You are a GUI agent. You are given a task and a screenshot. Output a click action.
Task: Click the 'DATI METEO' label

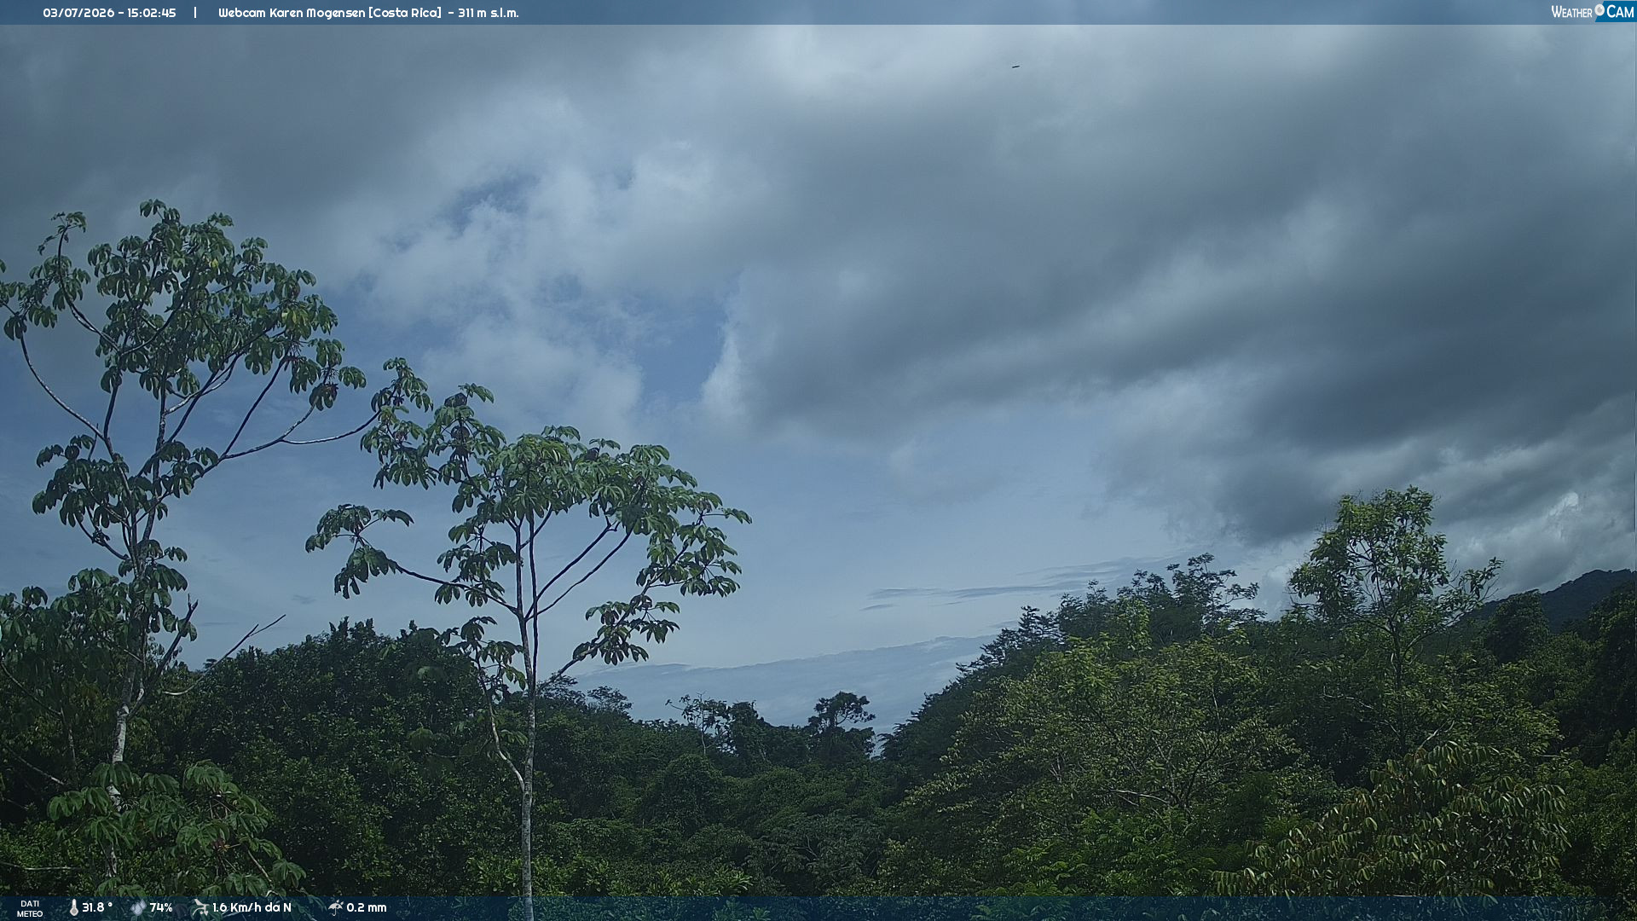click(x=30, y=908)
